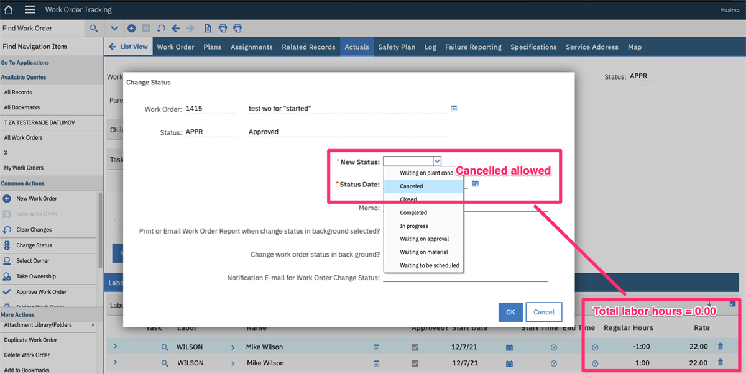746x374 pixels.
Task: Switch to the Plans tab
Action: pyautogui.click(x=212, y=47)
